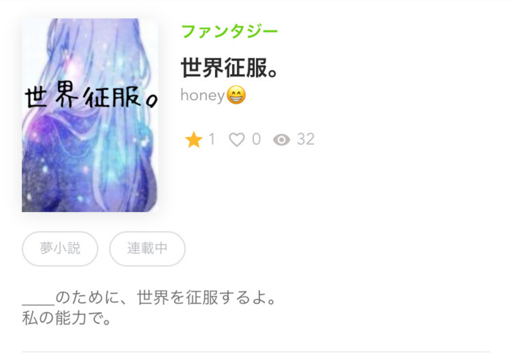Click the grinning emoji beside honey
Screen dimensions: 512x358
pyautogui.click(x=236, y=95)
